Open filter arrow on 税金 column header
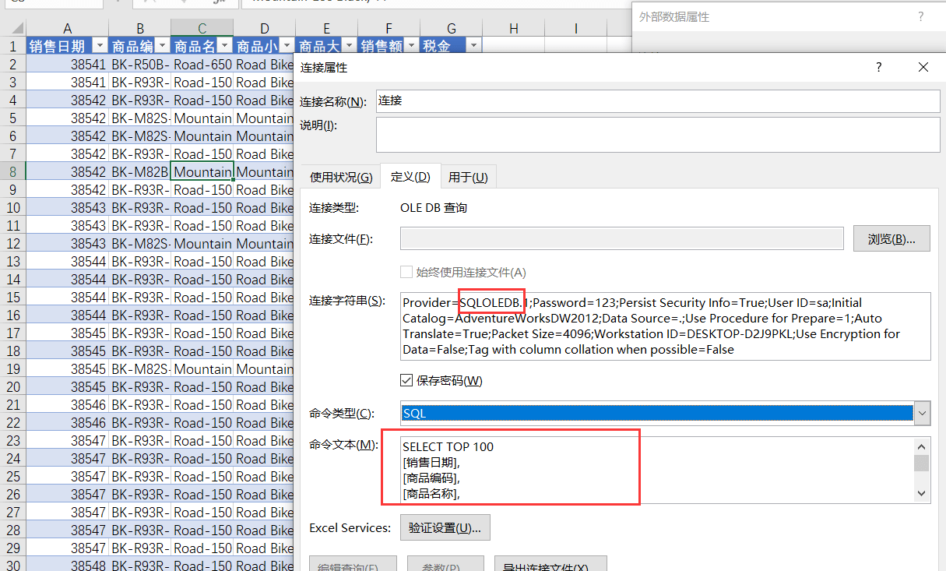This screenshot has height=571, width=946. pyautogui.click(x=473, y=46)
